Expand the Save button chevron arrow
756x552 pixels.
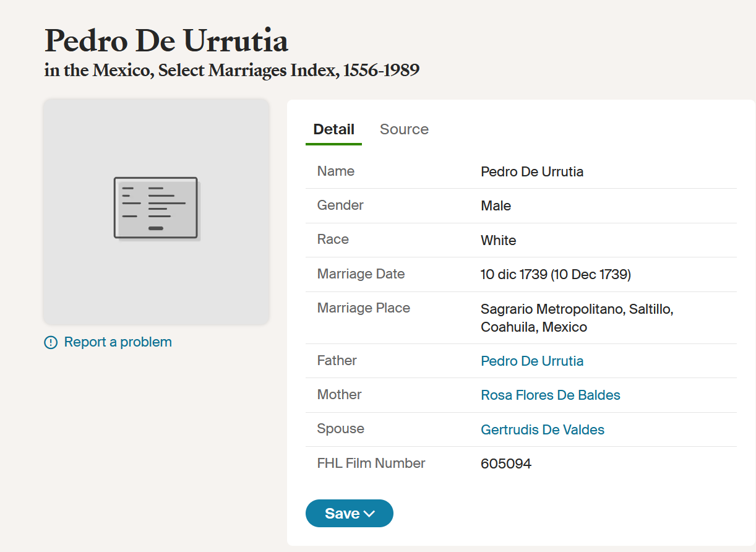click(369, 514)
